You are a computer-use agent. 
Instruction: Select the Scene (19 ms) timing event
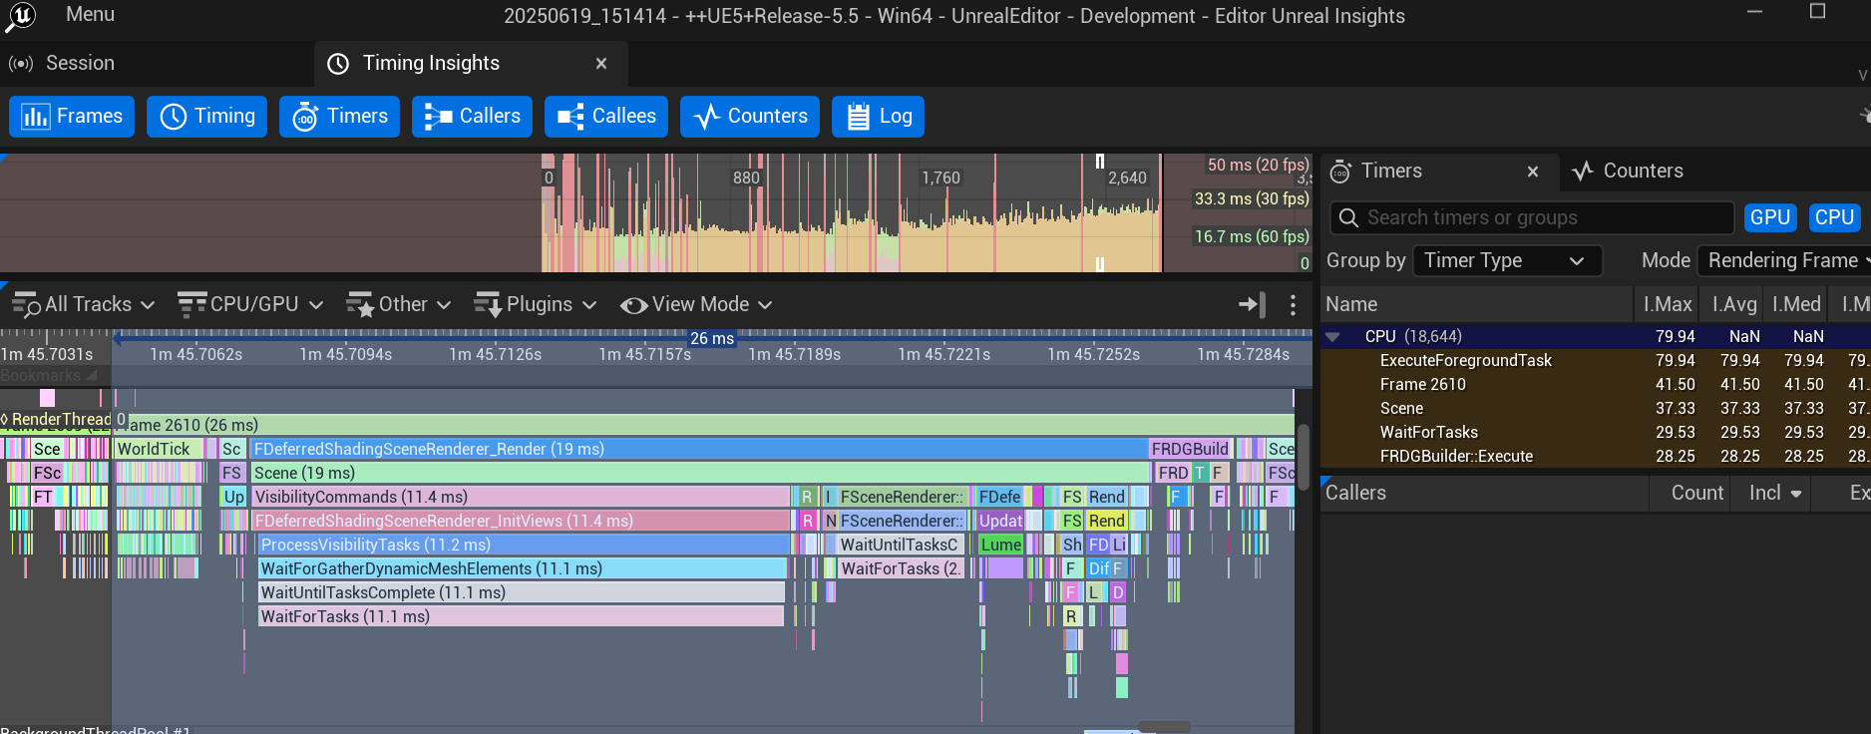pos(700,473)
